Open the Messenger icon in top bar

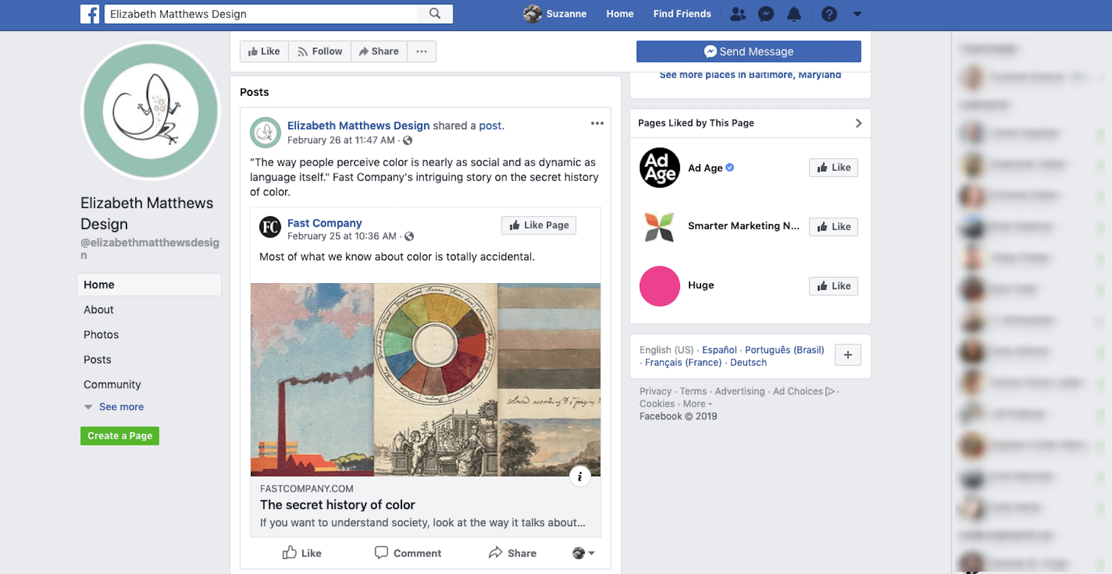click(x=766, y=14)
